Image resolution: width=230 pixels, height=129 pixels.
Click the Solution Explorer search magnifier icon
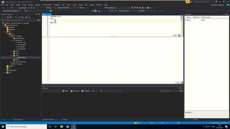coord(38,20)
